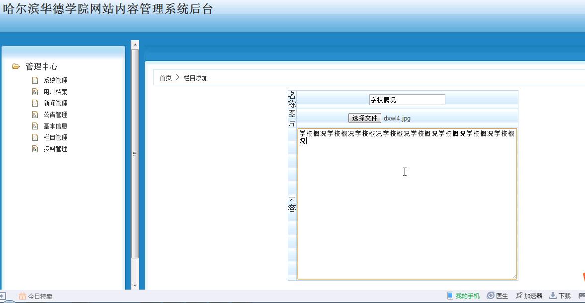This screenshot has width=585, height=303.
Task: Click the phone icon for 我的手机
Action: [x=450, y=296]
